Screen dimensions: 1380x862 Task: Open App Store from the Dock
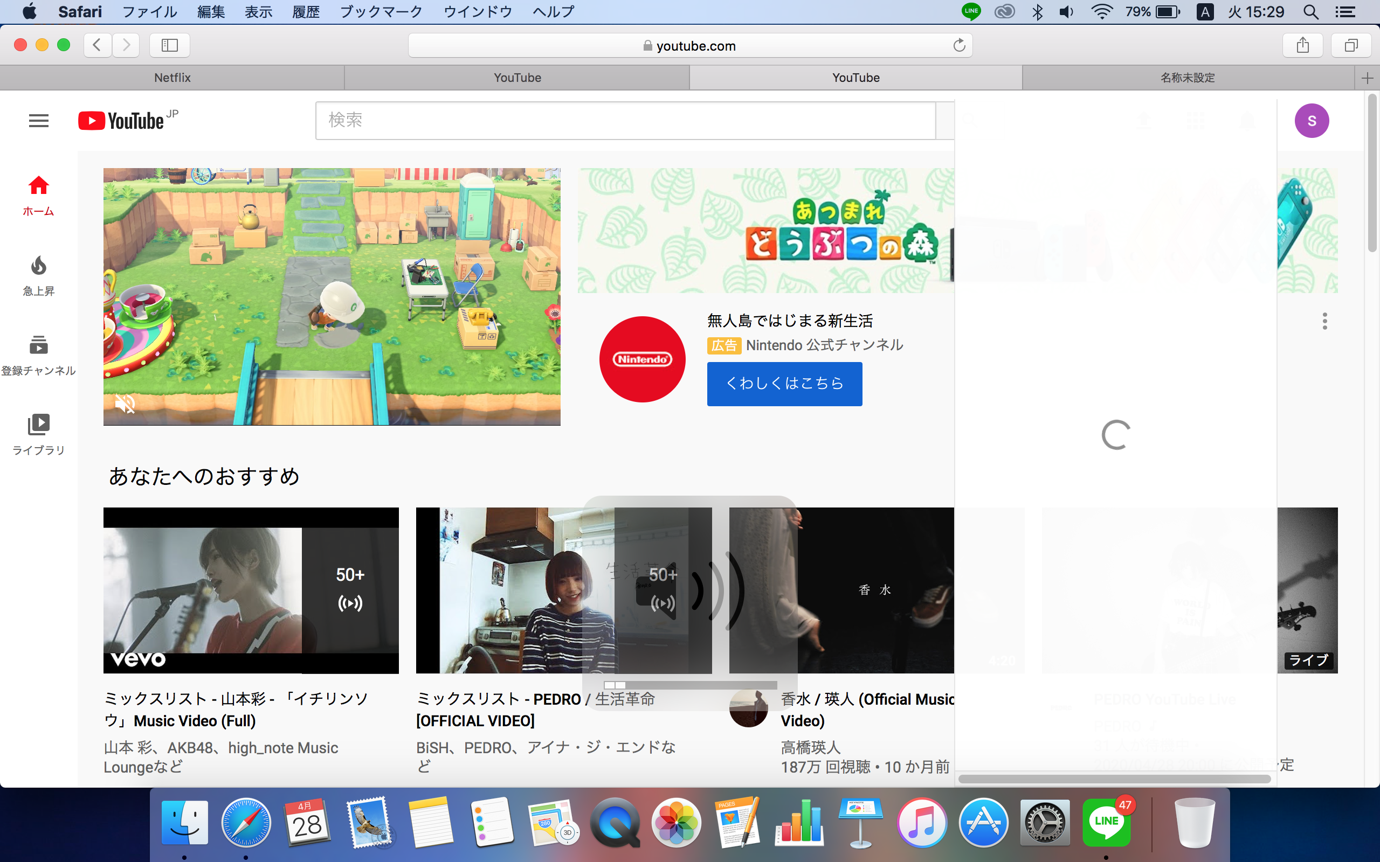[x=984, y=823]
